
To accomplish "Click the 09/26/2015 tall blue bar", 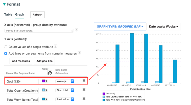I will [x=132, y=58].
